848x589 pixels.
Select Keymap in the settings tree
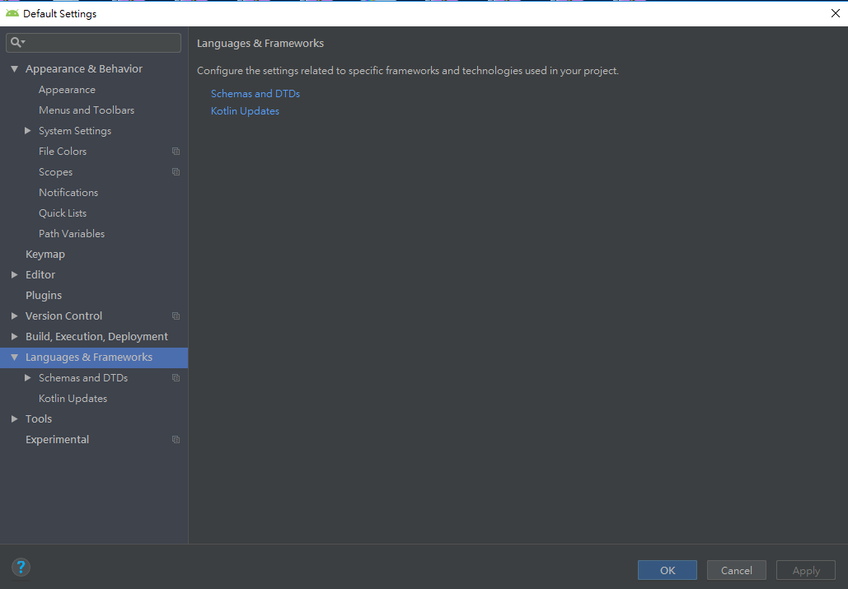(x=45, y=254)
